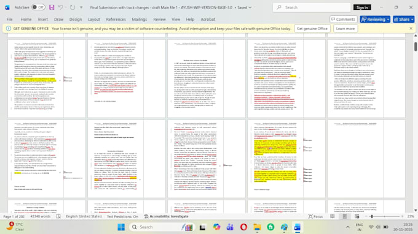Go to the References tab
Screen dimensions: 418x234
pyautogui.click(x=116, y=20)
